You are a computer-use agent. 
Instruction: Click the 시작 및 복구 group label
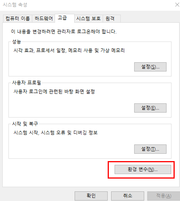coord(25,124)
